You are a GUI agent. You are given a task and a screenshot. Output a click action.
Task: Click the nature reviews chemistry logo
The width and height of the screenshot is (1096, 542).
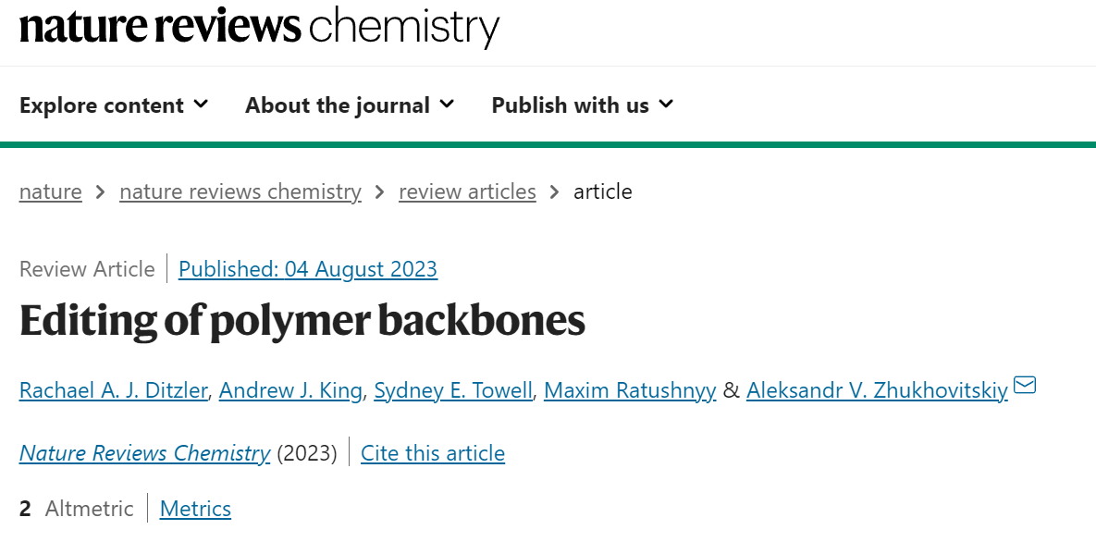(259, 27)
